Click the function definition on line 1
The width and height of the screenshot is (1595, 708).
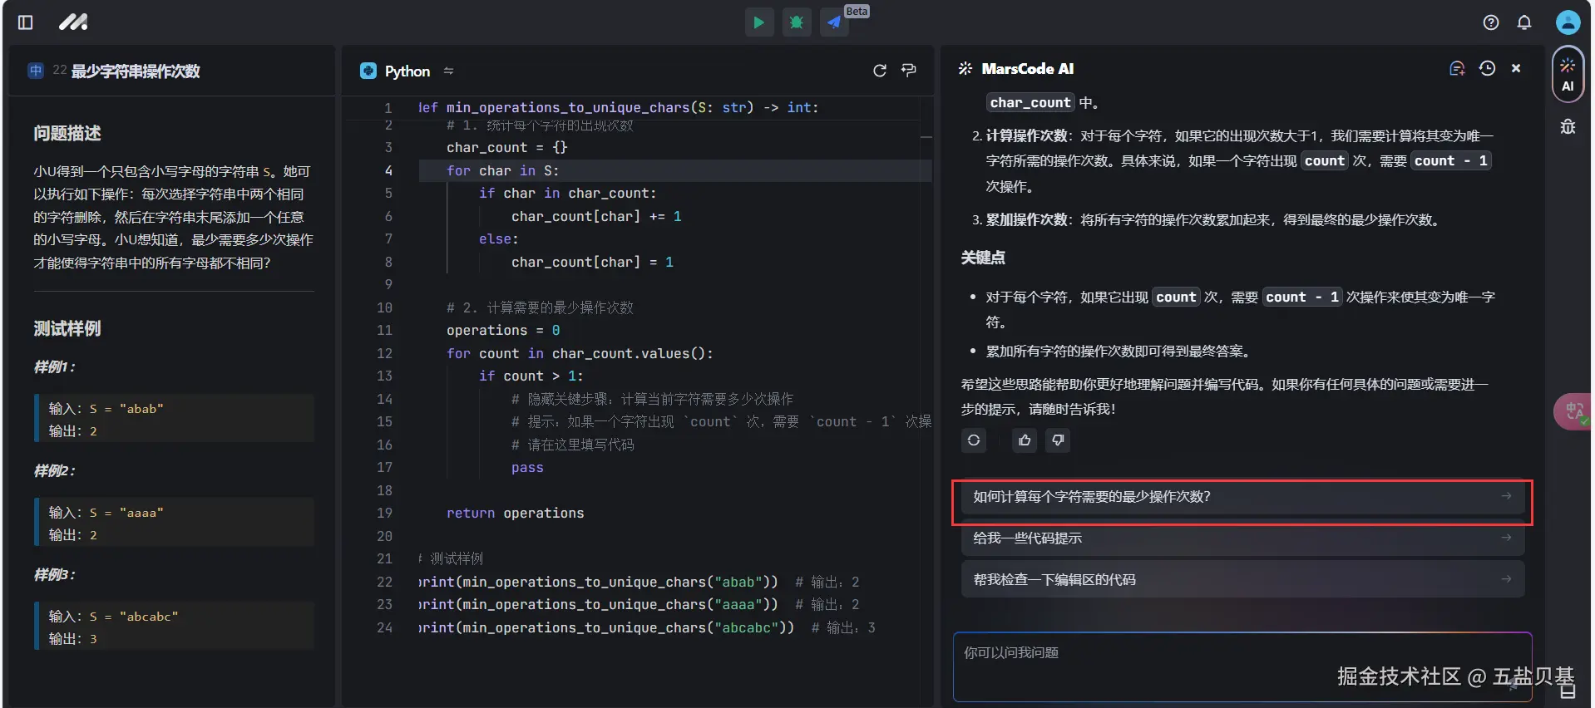618,108
